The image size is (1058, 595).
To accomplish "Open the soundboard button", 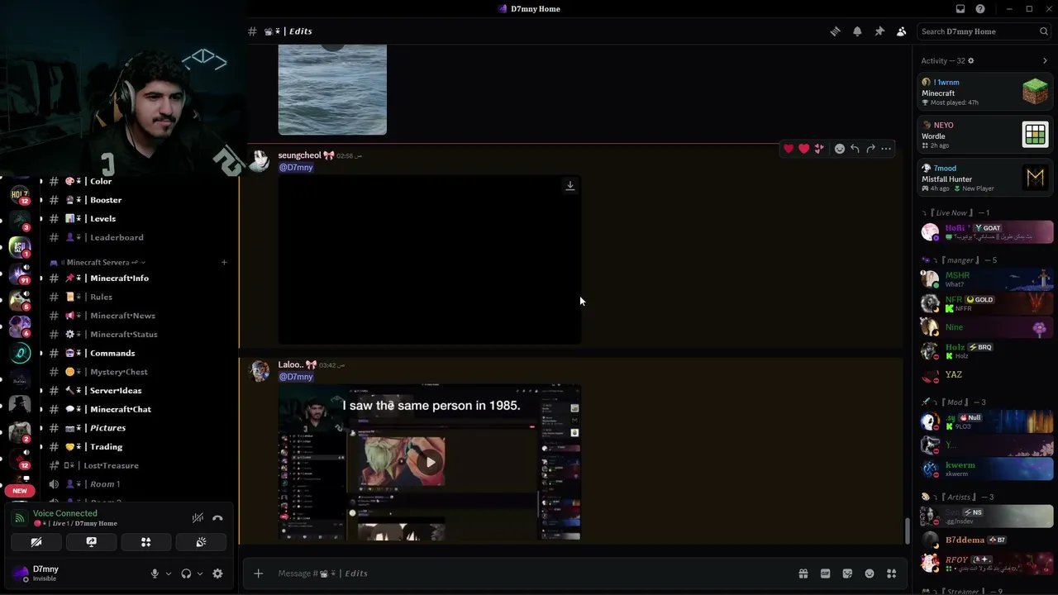I will pyautogui.click(x=201, y=542).
